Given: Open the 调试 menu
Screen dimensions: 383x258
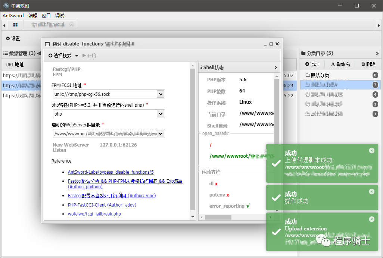Looking at the screenshot, I should tap(60, 16).
